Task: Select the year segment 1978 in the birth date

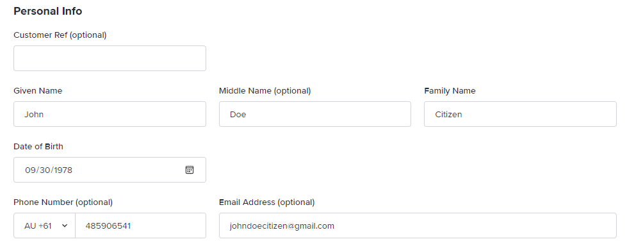Action: [63, 170]
